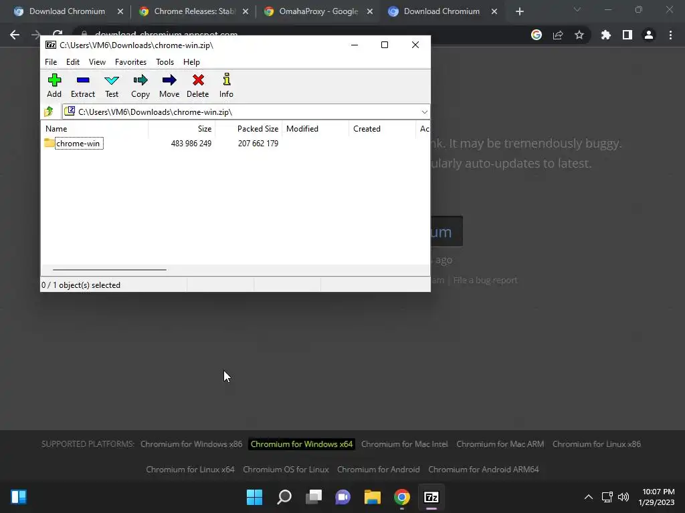Click the red Delete icon
Image resolution: width=685 pixels, height=513 pixels.
pos(198,85)
